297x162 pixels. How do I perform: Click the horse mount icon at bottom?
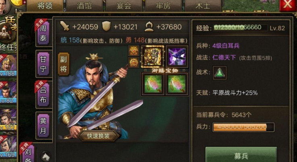click(46, 156)
